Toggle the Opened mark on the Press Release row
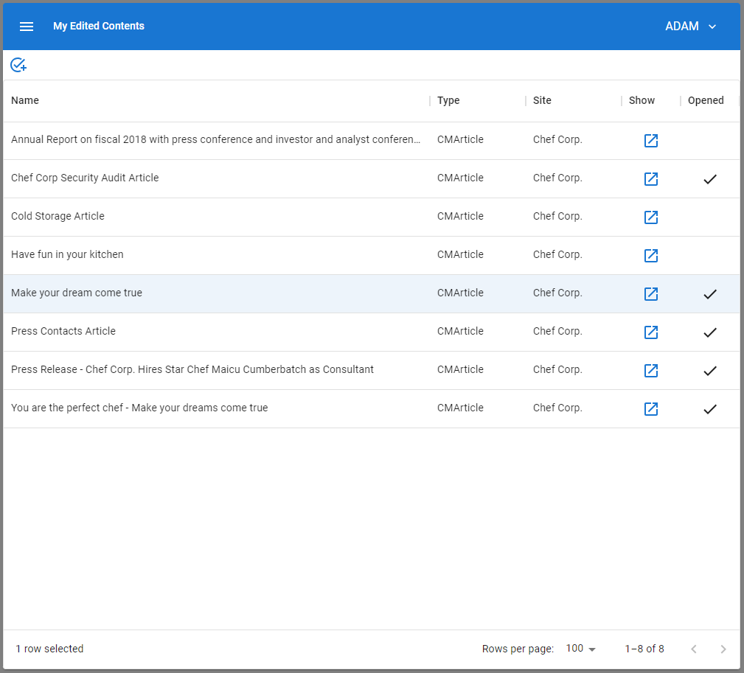 (710, 370)
